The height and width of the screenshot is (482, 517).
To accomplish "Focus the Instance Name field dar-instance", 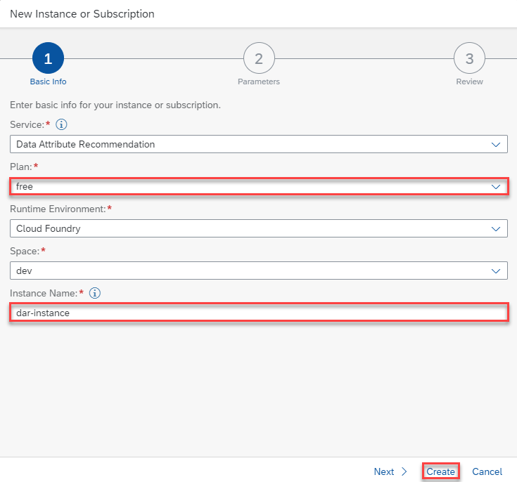I will click(259, 313).
